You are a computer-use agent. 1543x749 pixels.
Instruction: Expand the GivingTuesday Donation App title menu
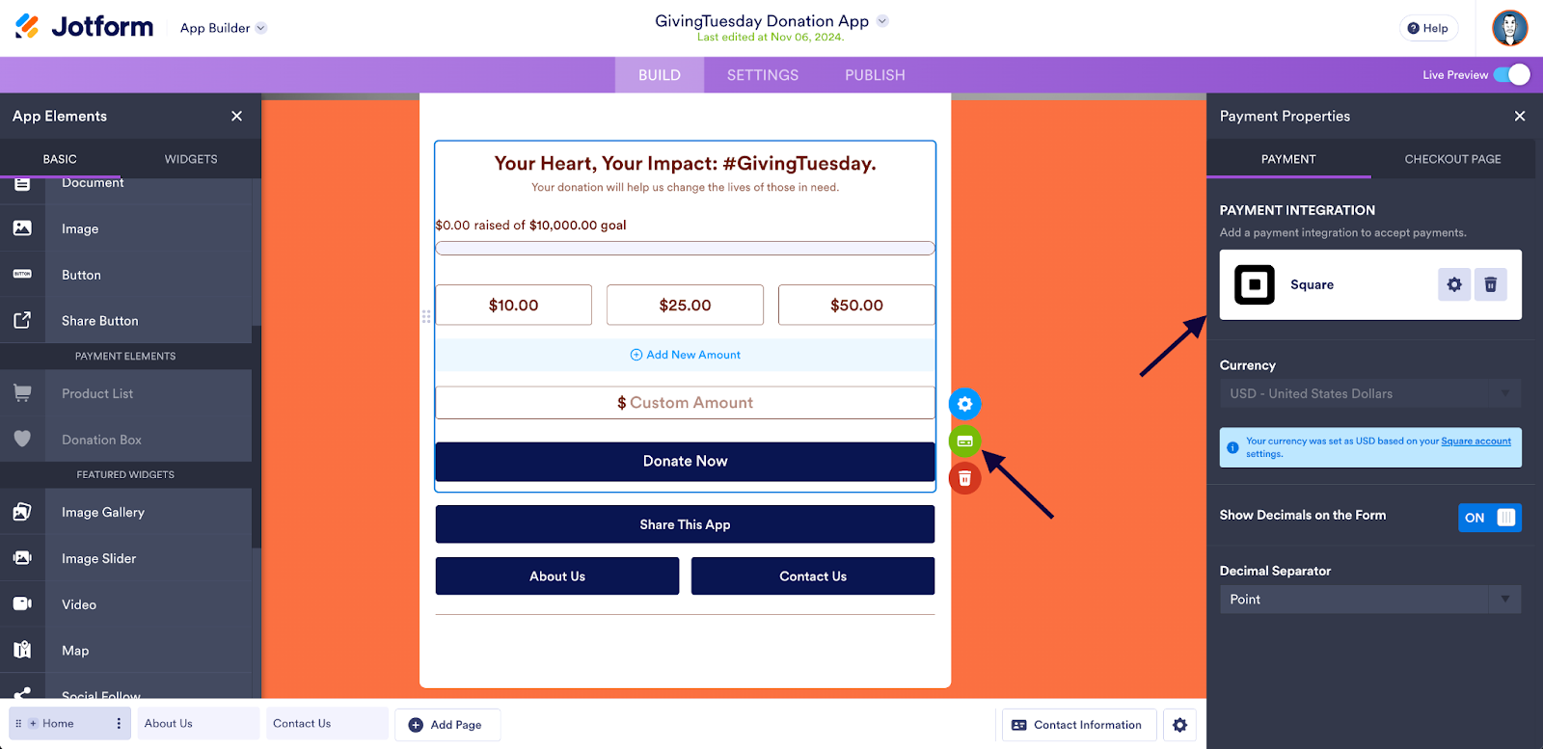coord(882,20)
